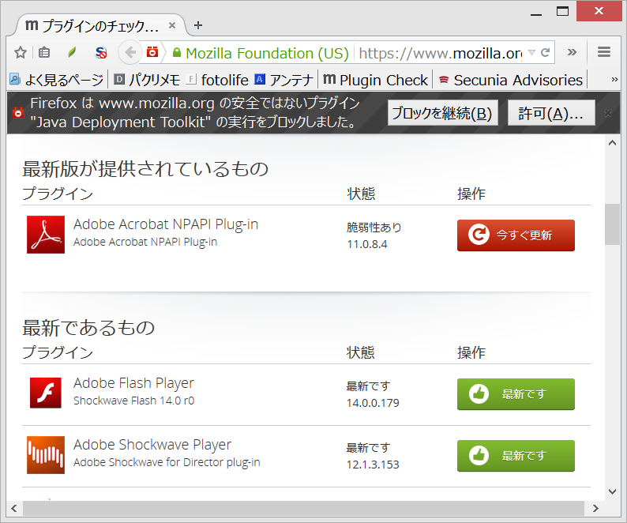The height and width of the screenshot is (523, 627).
Task: Open the アンテナ bookmark
Action: point(283,80)
